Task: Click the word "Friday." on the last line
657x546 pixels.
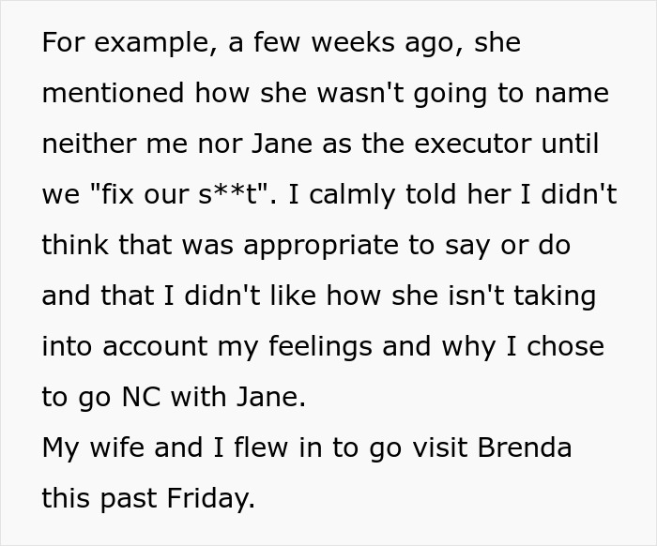Action: pos(210,499)
